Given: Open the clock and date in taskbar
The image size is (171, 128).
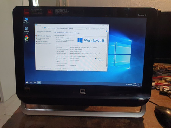Looking at the screenshot, I should [x=135, y=84].
